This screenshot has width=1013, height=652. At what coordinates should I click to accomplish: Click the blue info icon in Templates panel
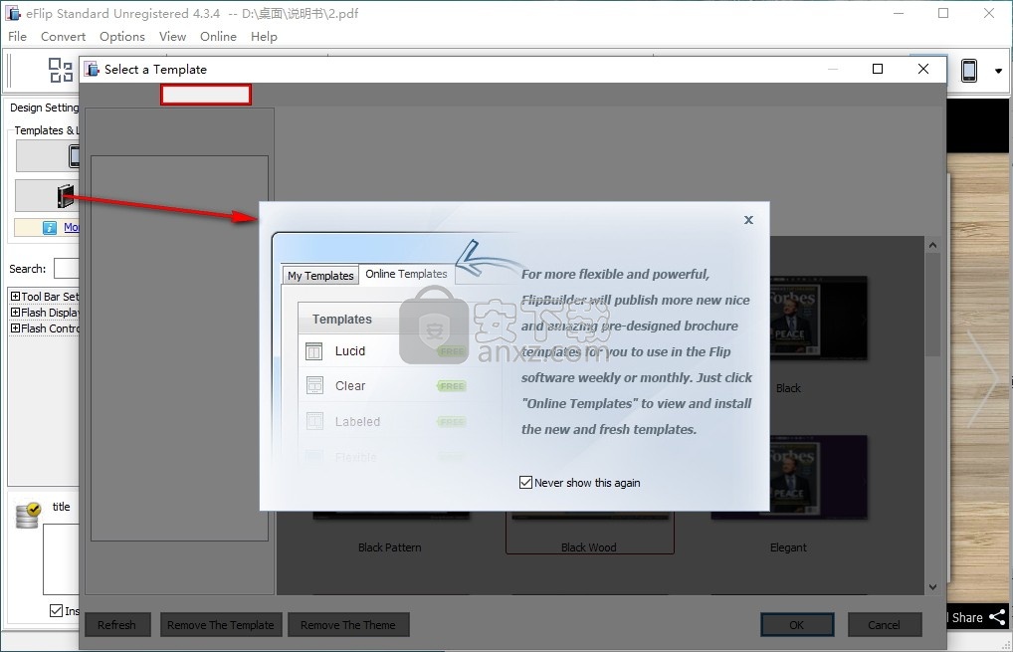point(50,228)
